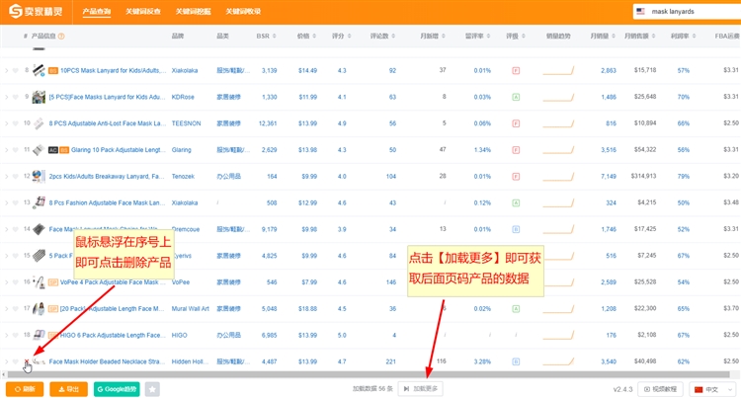Click the AC badge on Glaring 10 Pack row

pyautogui.click(x=53, y=150)
